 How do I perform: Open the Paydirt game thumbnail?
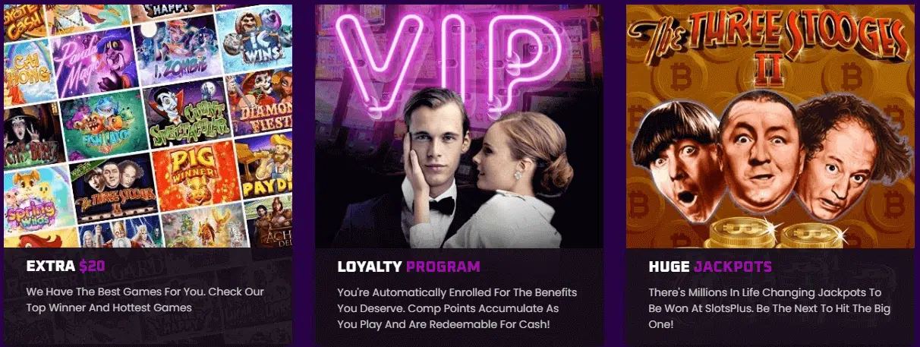(266, 165)
